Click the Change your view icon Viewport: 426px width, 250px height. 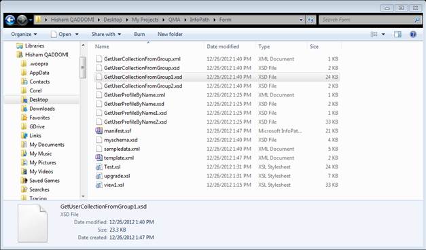[374, 34]
